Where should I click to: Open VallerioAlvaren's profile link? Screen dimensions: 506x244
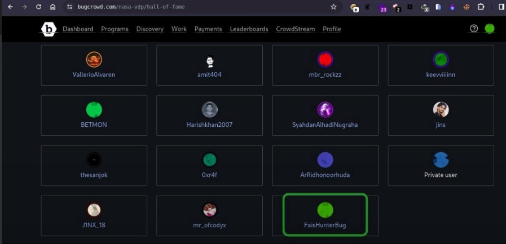point(94,74)
